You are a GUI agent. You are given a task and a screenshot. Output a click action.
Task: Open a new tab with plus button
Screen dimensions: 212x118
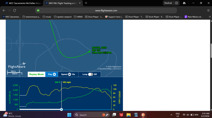coord(86,3)
